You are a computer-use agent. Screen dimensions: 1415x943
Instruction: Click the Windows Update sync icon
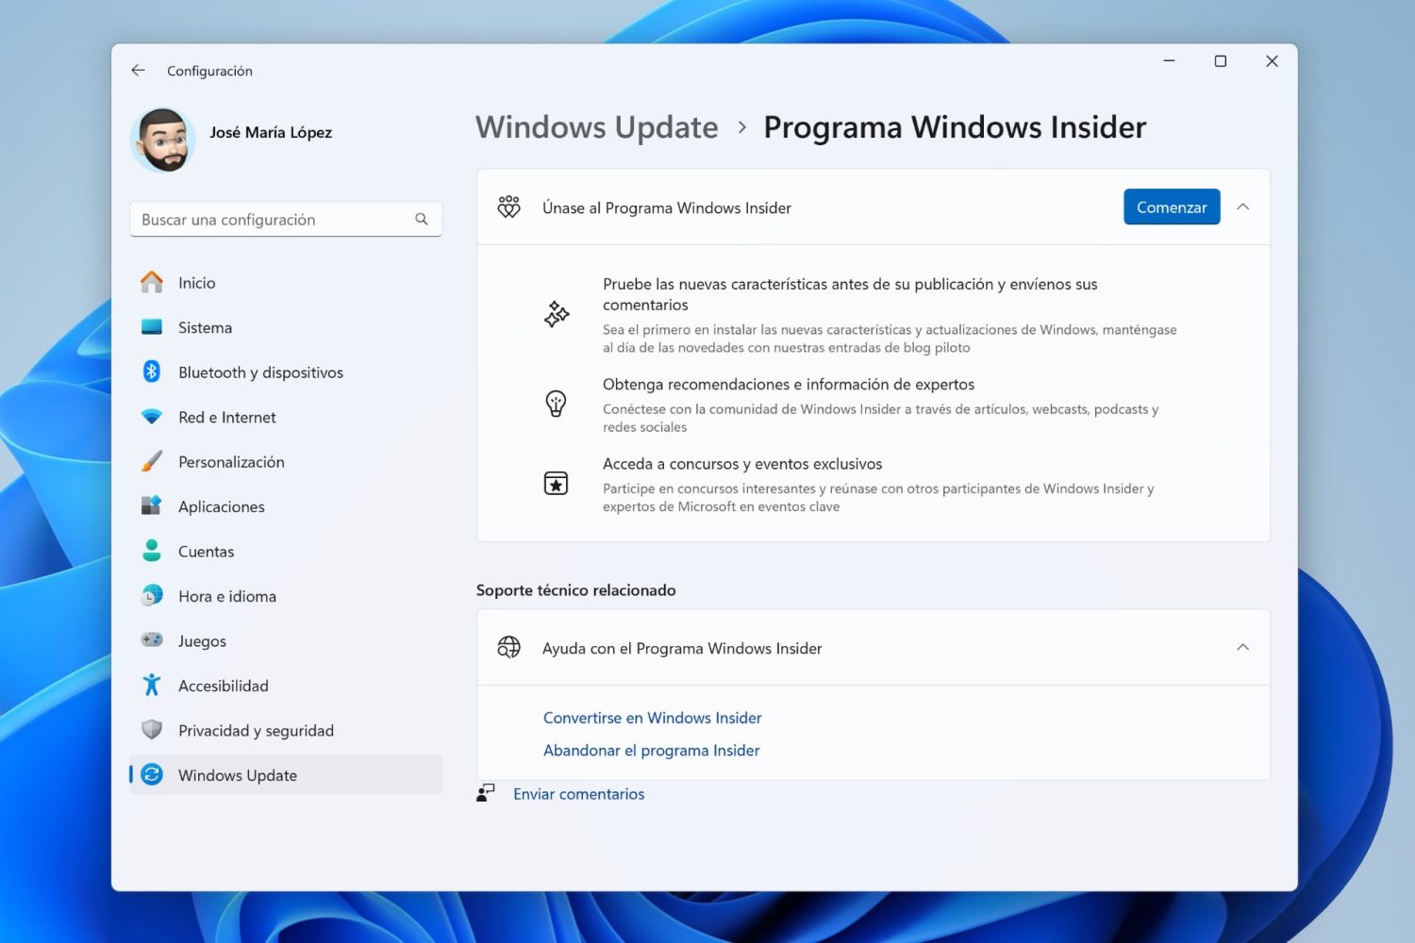152,774
